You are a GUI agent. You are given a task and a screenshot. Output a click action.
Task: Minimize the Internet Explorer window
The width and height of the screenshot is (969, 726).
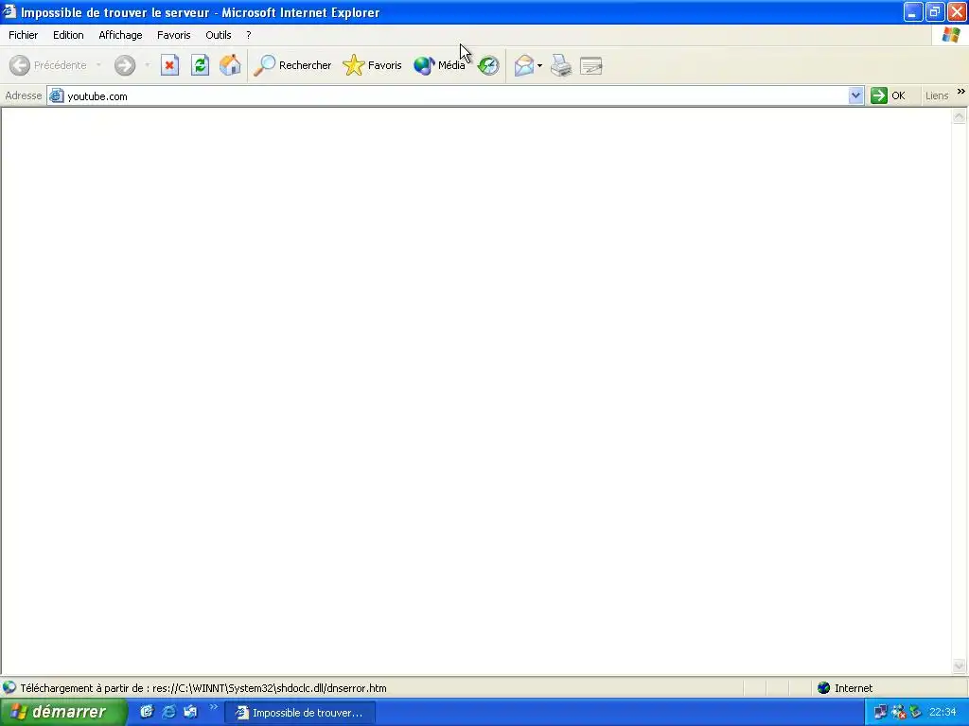(913, 12)
